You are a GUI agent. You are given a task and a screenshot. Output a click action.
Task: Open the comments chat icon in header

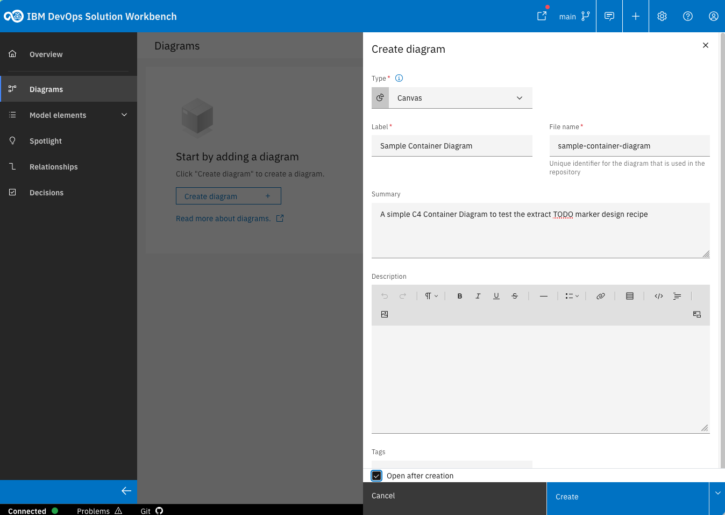click(609, 16)
